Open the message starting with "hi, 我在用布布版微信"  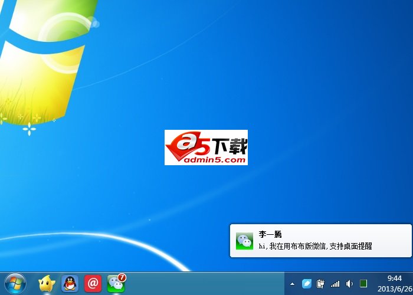316,246
